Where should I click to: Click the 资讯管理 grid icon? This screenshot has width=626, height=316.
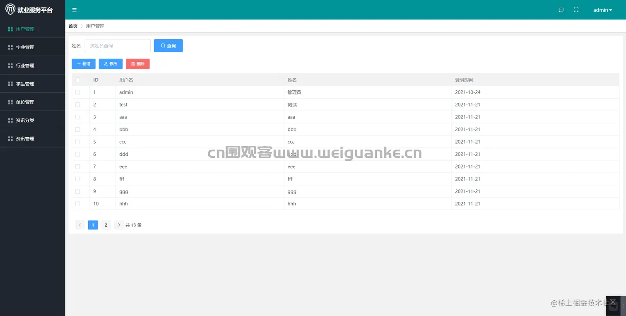pos(10,138)
